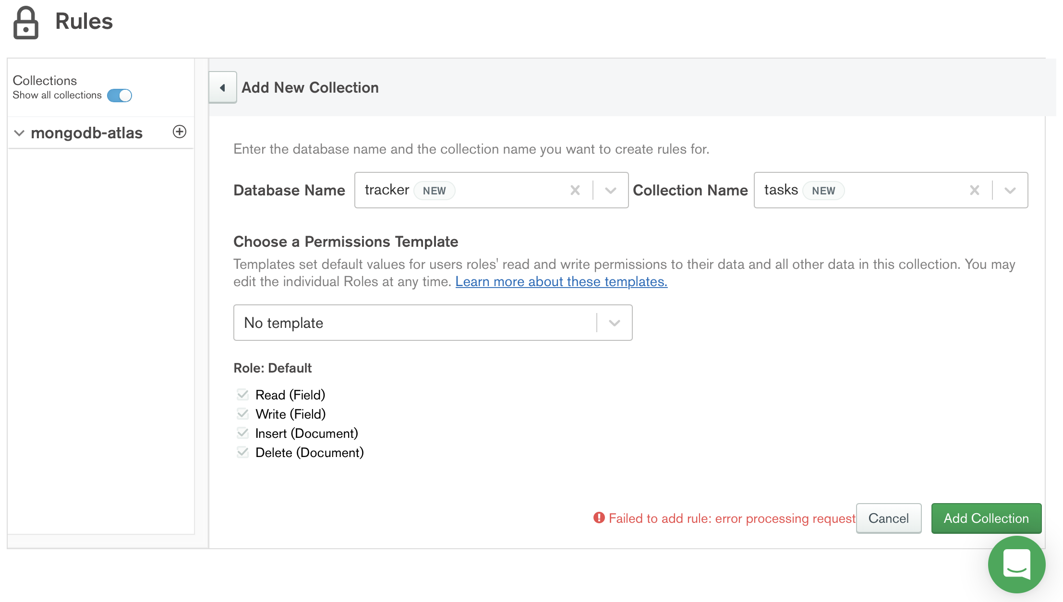The image size is (1063, 602).
Task: Select the mongodb-atlas tree entry
Action: [86, 133]
